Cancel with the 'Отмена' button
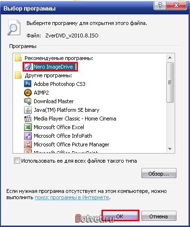Viewport: 190px width, 227px height. pyautogui.click(x=159, y=216)
